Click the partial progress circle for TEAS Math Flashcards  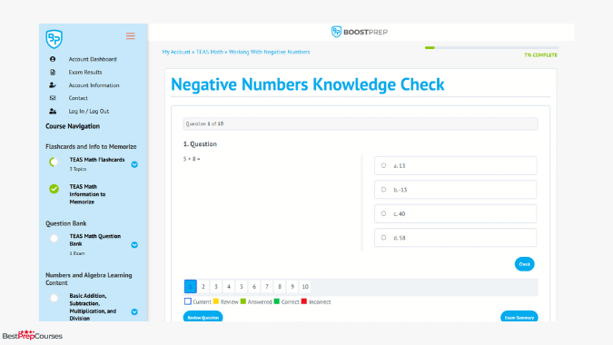(54, 162)
